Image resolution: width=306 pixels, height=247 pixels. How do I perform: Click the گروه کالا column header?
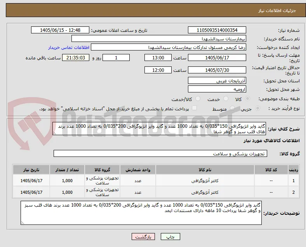[x=102, y=170]
